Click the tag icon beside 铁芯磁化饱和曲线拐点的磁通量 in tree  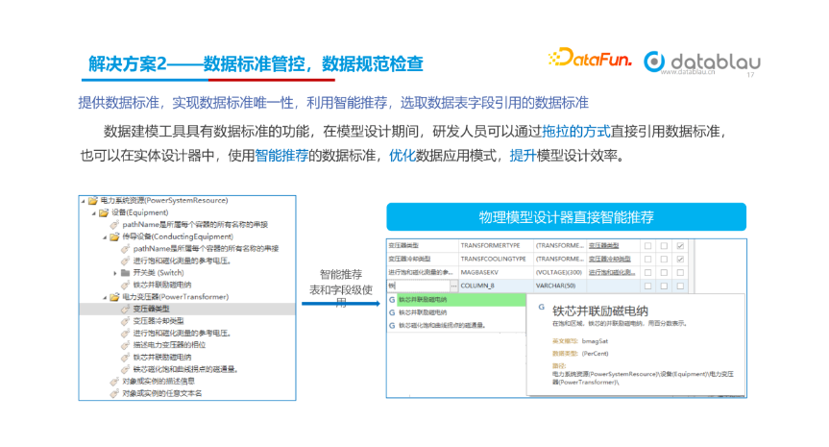tap(125, 369)
